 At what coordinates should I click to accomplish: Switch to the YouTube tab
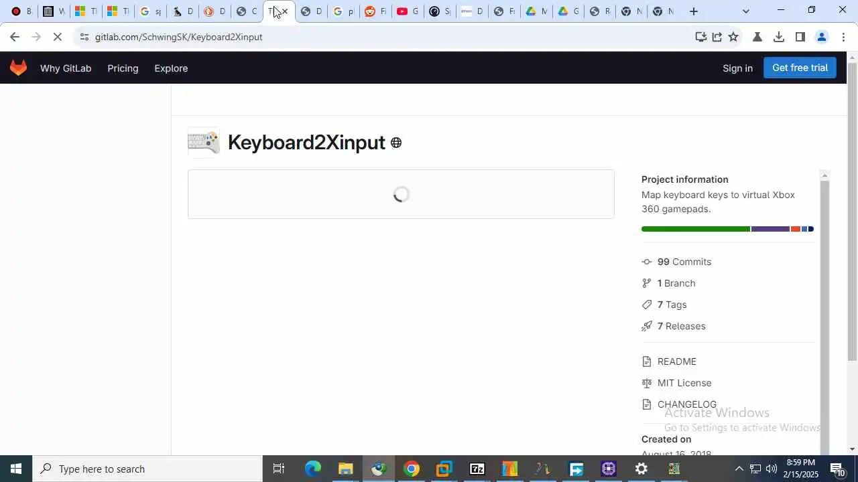pyautogui.click(x=408, y=11)
